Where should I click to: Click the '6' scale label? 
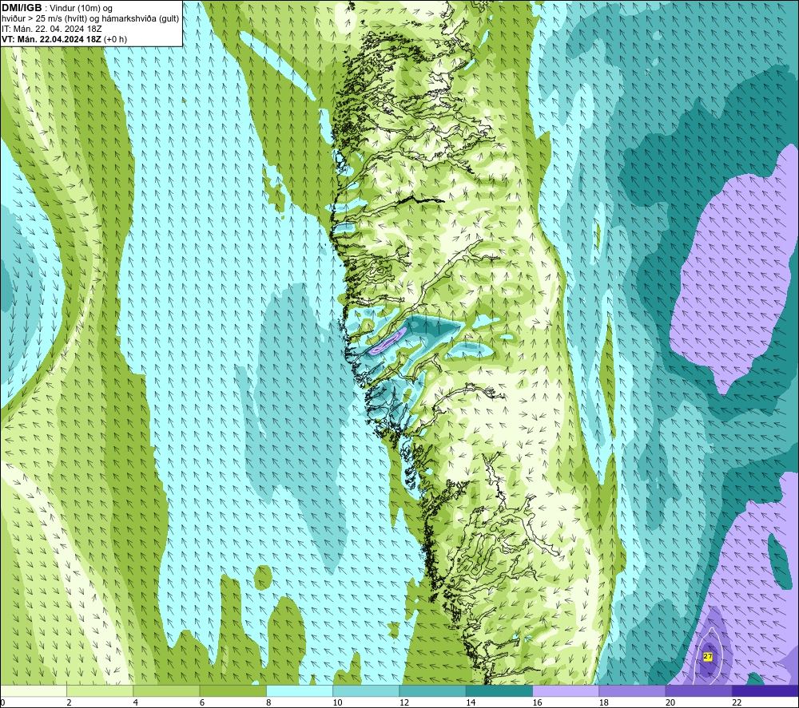(x=202, y=702)
